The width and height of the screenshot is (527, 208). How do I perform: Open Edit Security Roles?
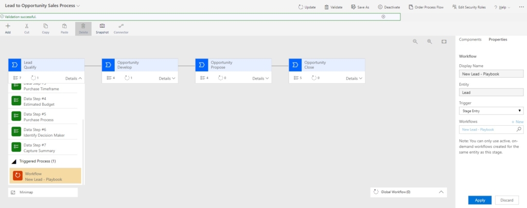coord(469,7)
